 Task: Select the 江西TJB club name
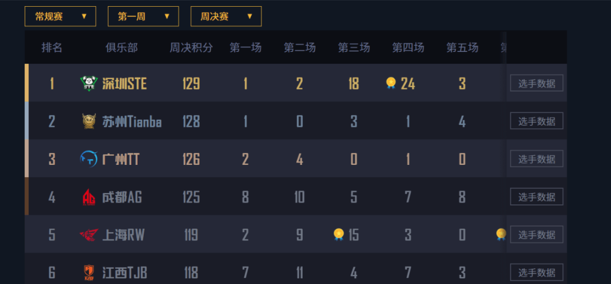pos(124,273)
